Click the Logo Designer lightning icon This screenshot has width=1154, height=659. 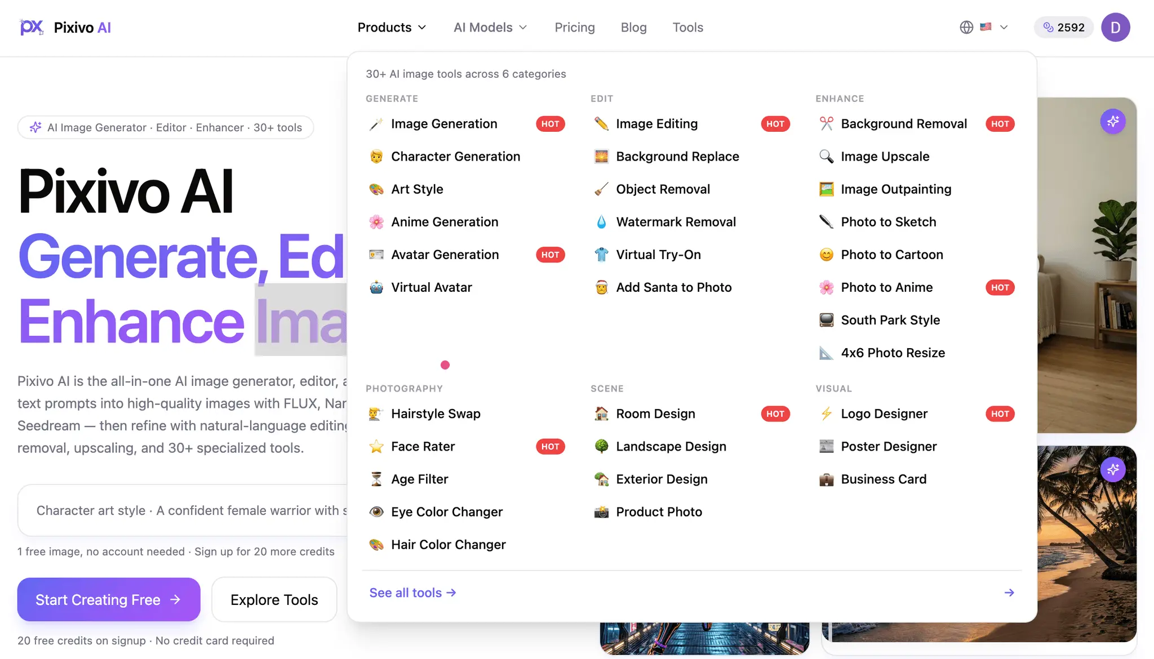[826, 414]
